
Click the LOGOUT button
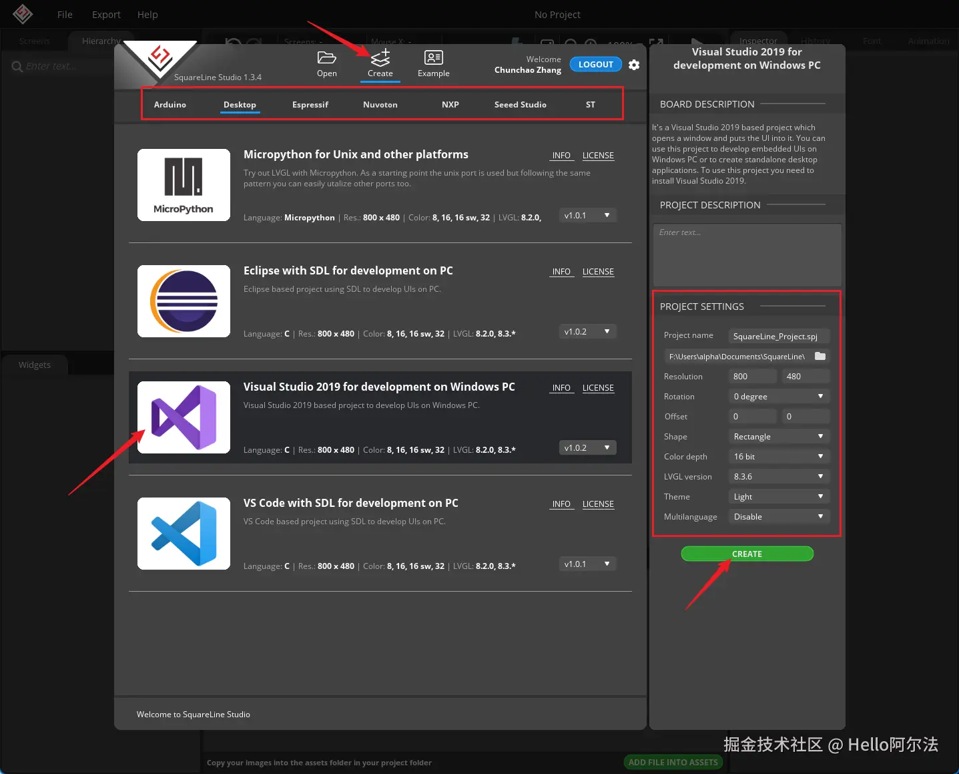point(596,65)
